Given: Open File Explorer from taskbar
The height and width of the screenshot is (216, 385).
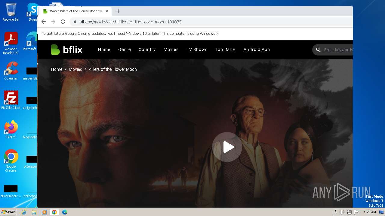Looking at the screenshot, I should point(34,212).
